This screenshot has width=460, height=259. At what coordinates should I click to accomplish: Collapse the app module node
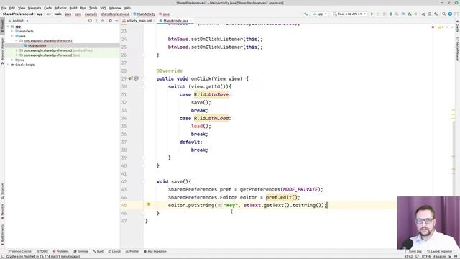coord(8,27)
